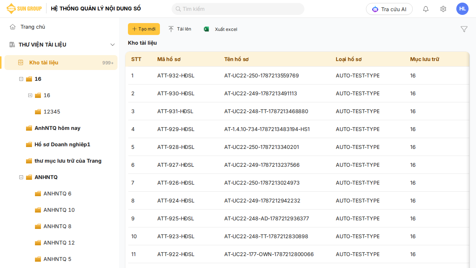
Task: Expand the nested 16 subfolder
Action: pyautogui.click(x=30, y=95)
